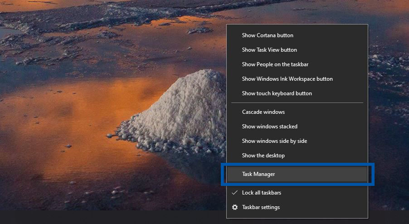
Task: Turn on Show touch keyboard button
Action: 277,93
